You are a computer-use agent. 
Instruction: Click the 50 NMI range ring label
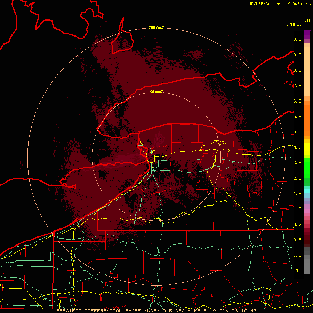point(156,92)
